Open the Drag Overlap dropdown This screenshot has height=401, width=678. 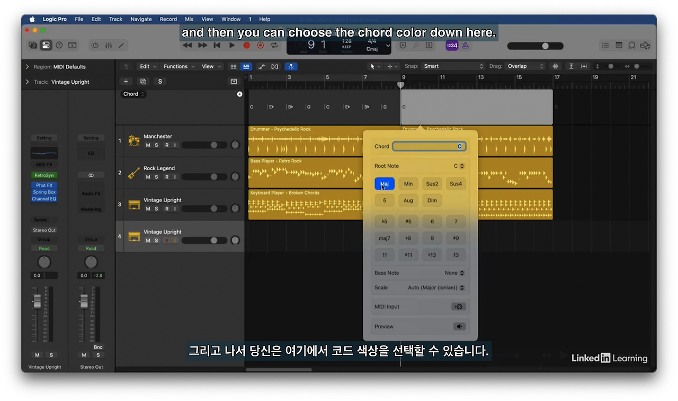[525, 66]
